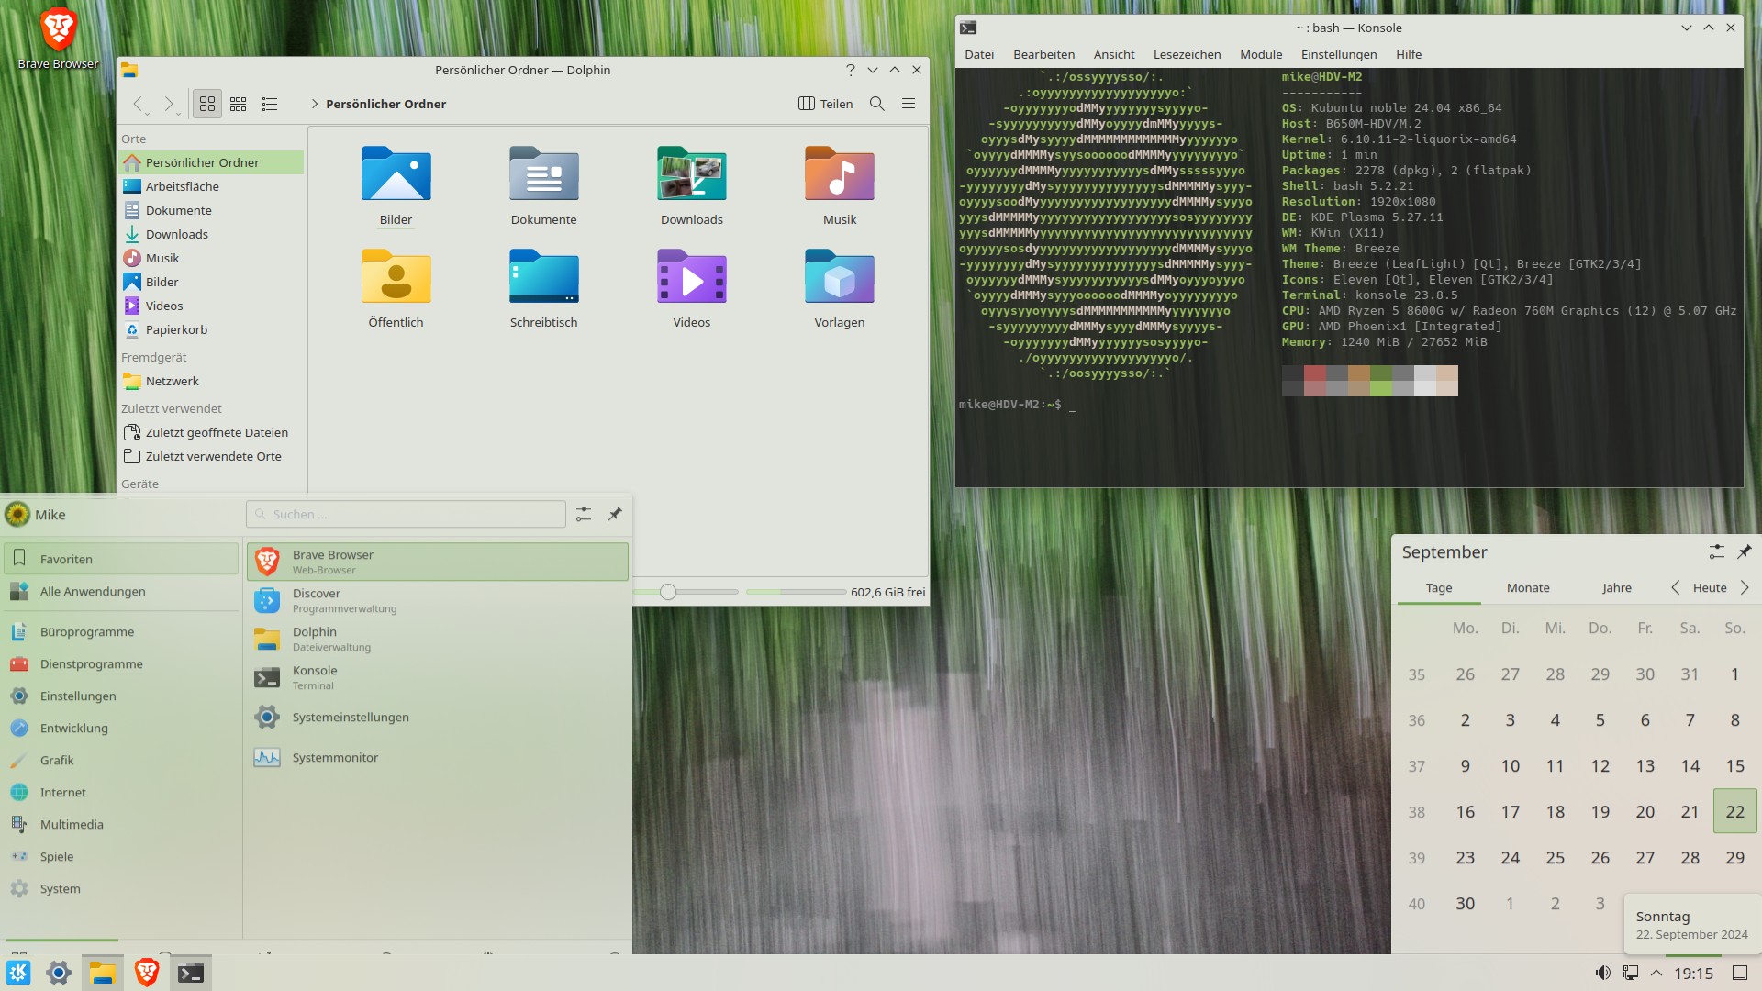The height and width of the screenshot is (991, 1762).
Task: Open Alle Anwendungen in the launcher
Action: click(92, 591)
